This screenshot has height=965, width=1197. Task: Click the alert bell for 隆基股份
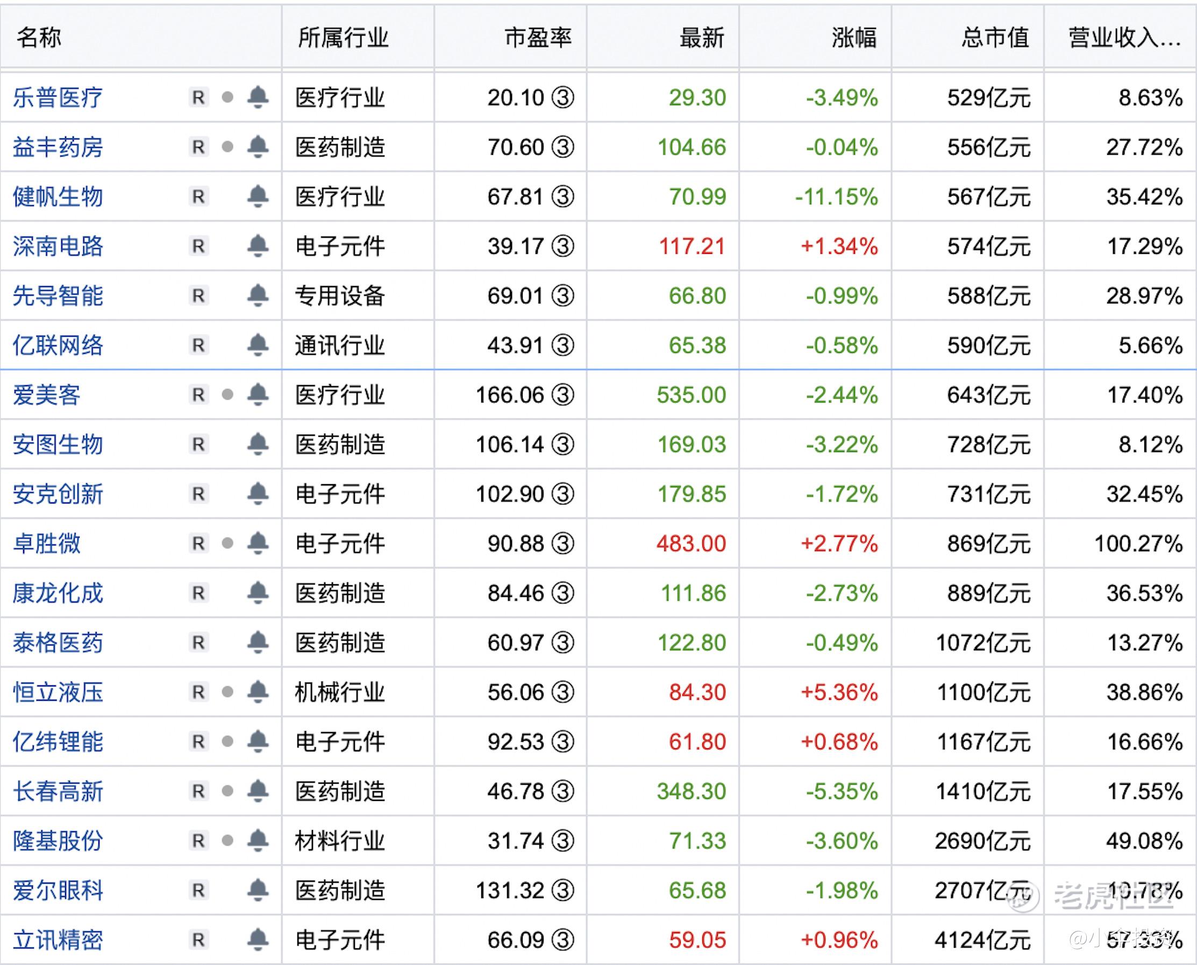point(258,840)
